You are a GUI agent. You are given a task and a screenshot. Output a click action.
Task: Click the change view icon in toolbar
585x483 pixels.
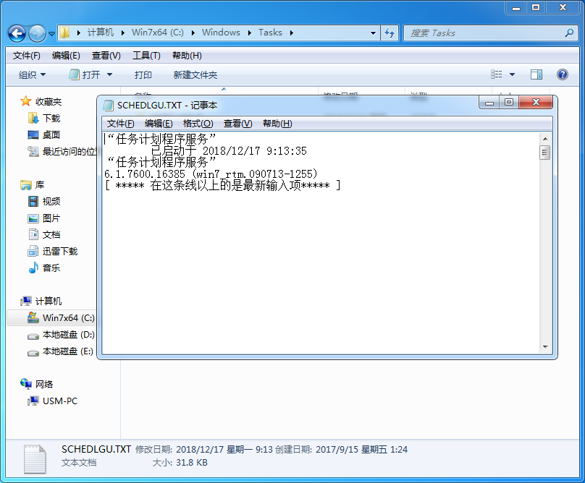coord(497,74)
